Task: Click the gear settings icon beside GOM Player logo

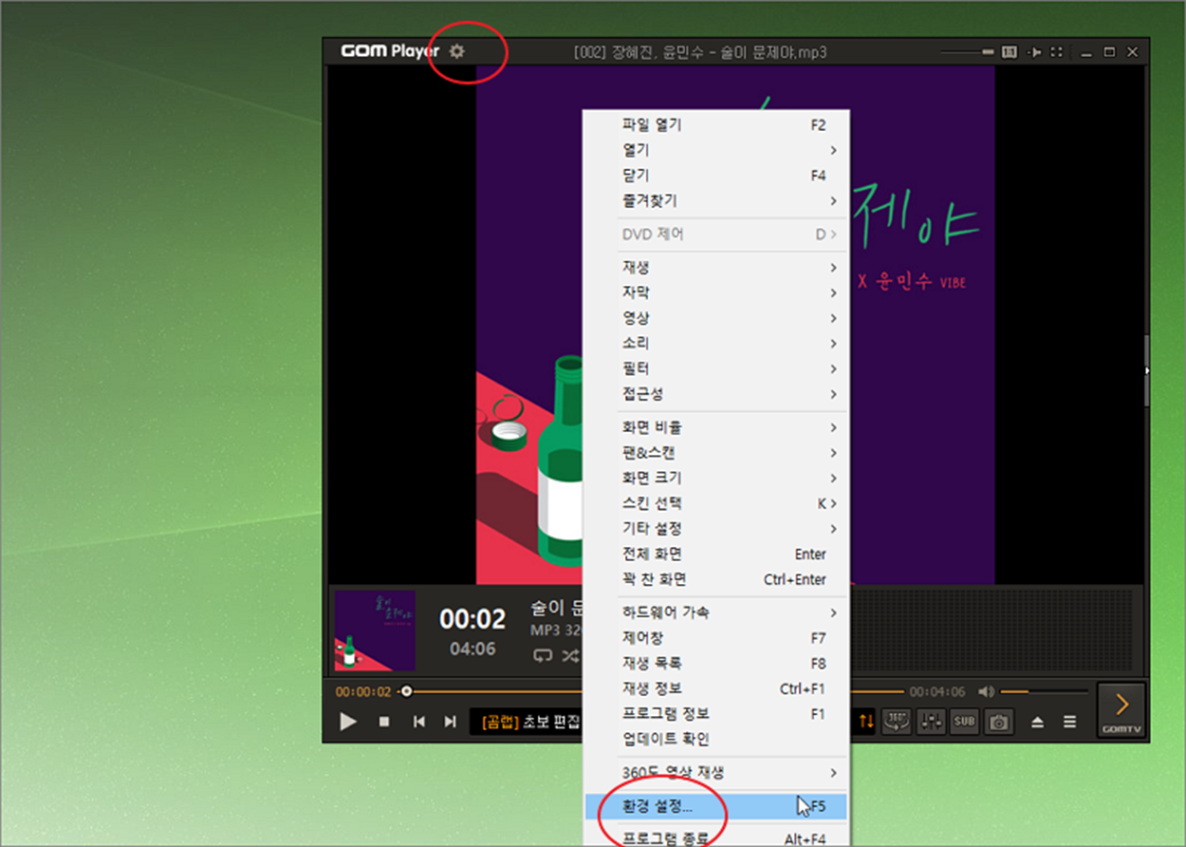Action: point(457,51)
